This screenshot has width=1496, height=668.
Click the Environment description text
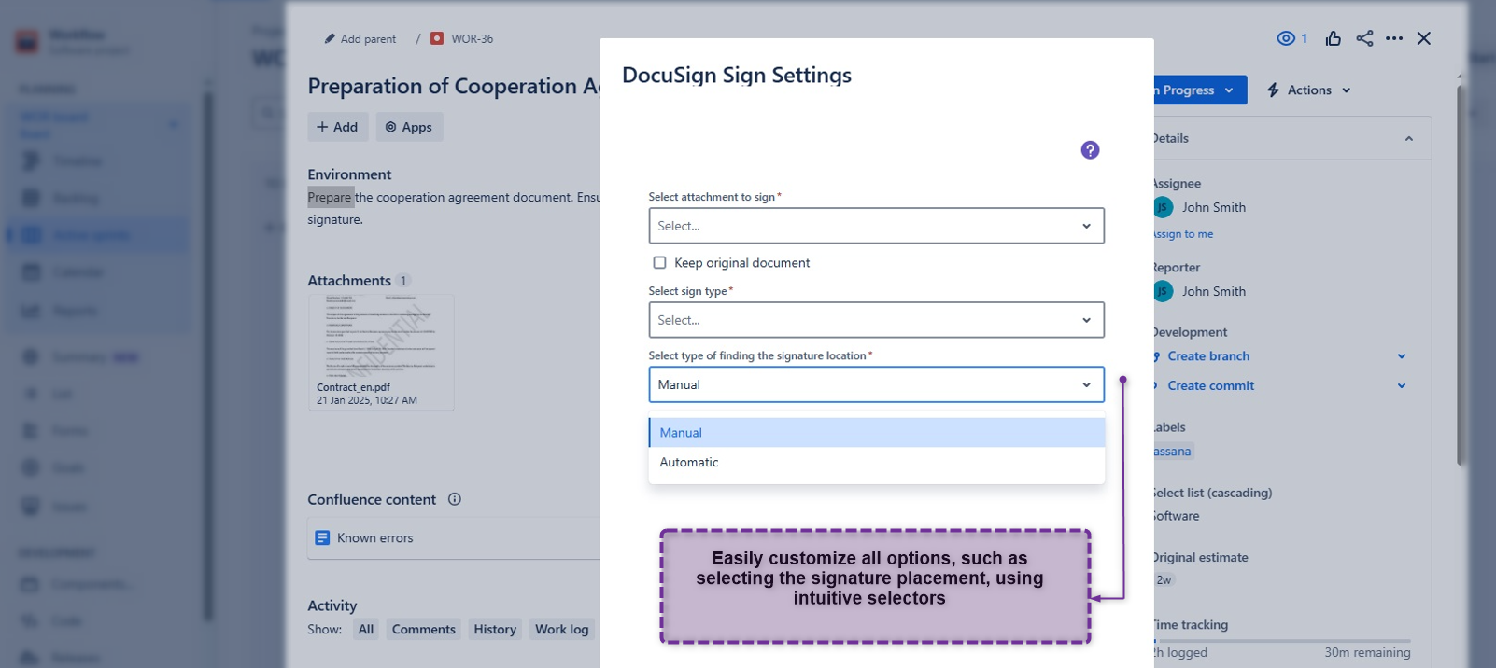[454, 208]
